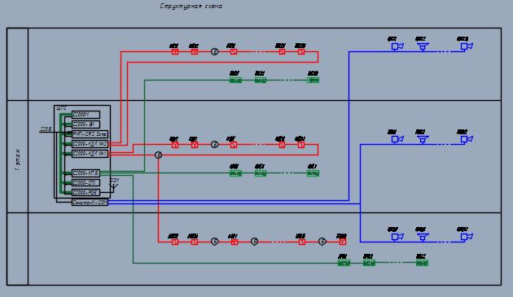The width and height of the screenshot is (513, 297).
Task: Click the С2000-PGE block
Action: (85, 192)
